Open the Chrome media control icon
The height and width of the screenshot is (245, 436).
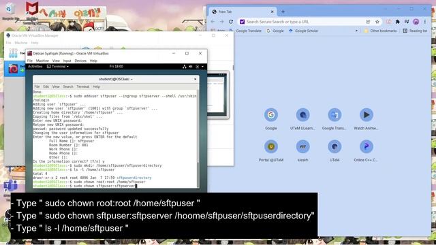coord(407,22)
